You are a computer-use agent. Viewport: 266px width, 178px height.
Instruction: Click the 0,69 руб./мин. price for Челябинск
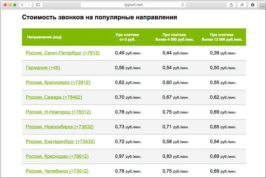click(x=223, y=171)
